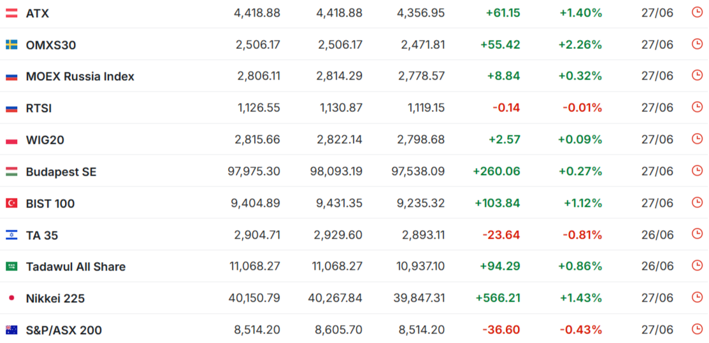Click the clock icon in BIST 100 row
Viewport: 709px width, 343px height.
point(698,202)
